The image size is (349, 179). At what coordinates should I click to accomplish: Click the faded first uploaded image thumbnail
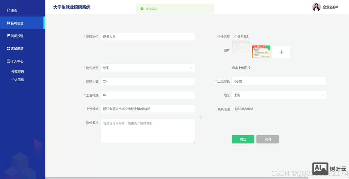pyautogui.click(x=241, y=47)
